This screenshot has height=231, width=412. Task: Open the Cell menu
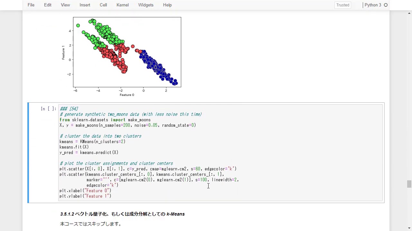click(103, 5)
